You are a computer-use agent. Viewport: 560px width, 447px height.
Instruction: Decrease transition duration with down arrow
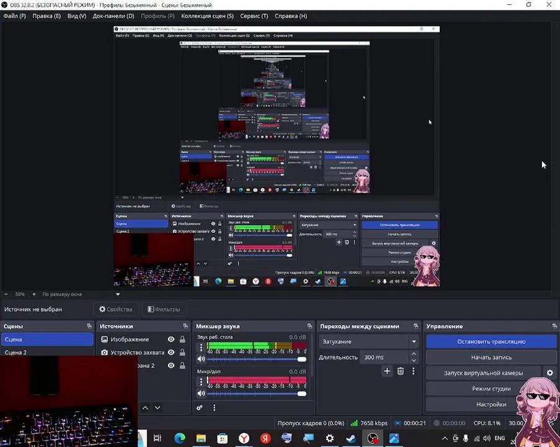tap(414, 361)
